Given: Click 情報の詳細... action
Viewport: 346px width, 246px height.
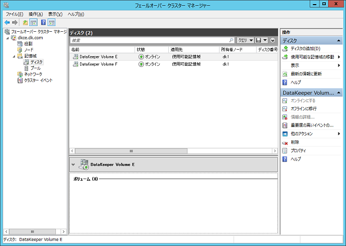Looking at the screenshot, I should click(303, 117).
